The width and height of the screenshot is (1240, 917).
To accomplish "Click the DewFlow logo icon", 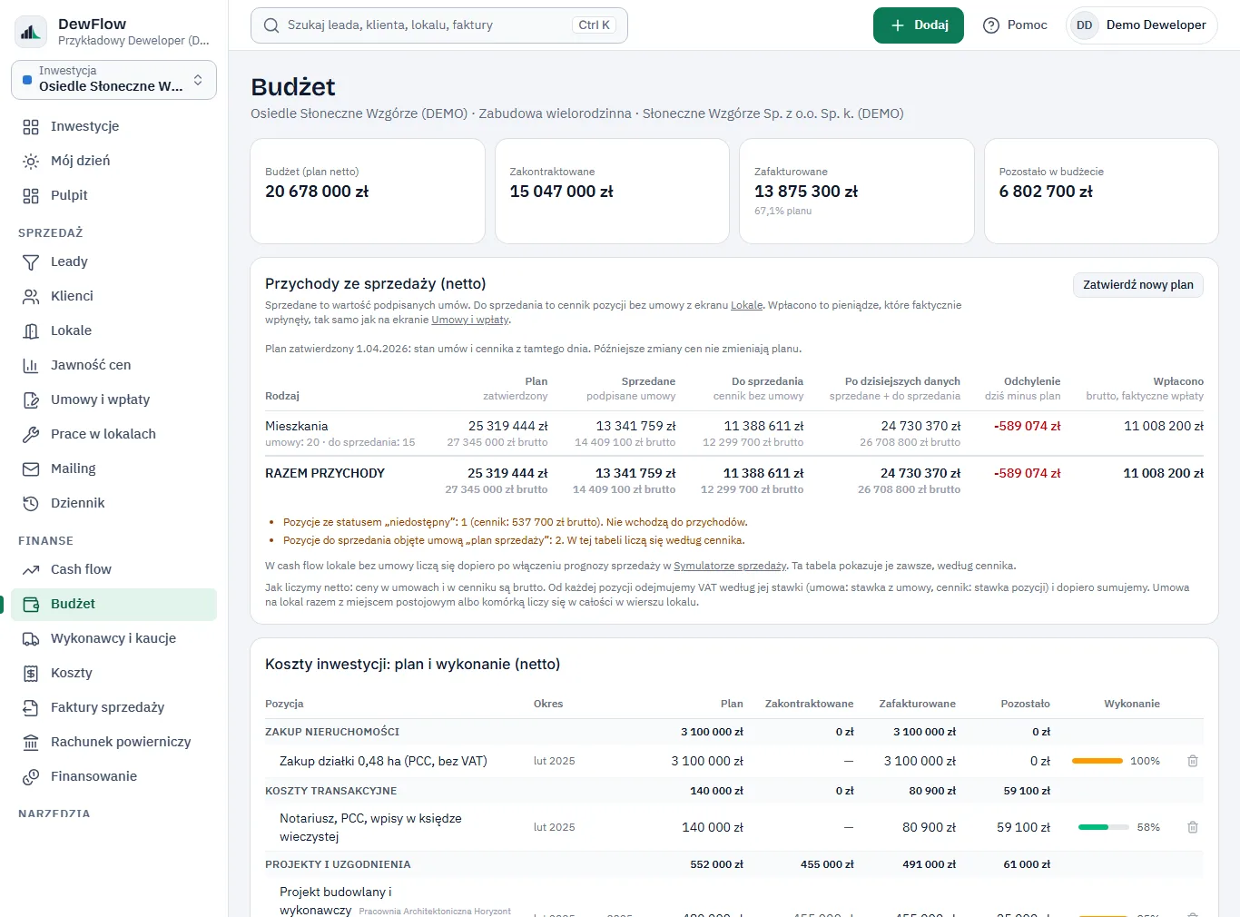I will [31, 32].
